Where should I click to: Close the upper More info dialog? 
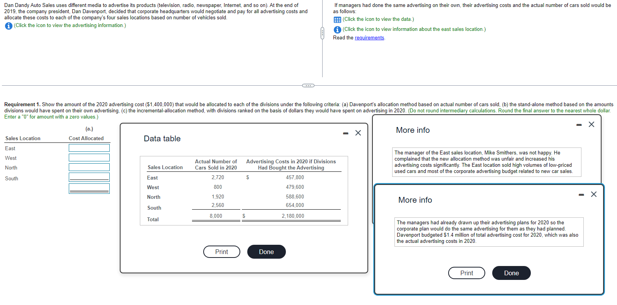point(592,124)
